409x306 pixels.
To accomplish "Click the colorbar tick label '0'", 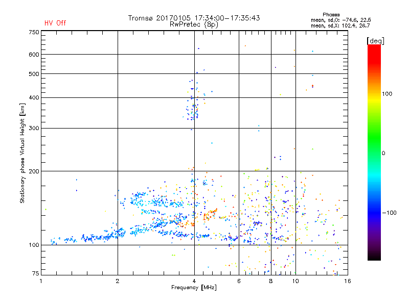I will pyautogui.click(x=383, y=154).
